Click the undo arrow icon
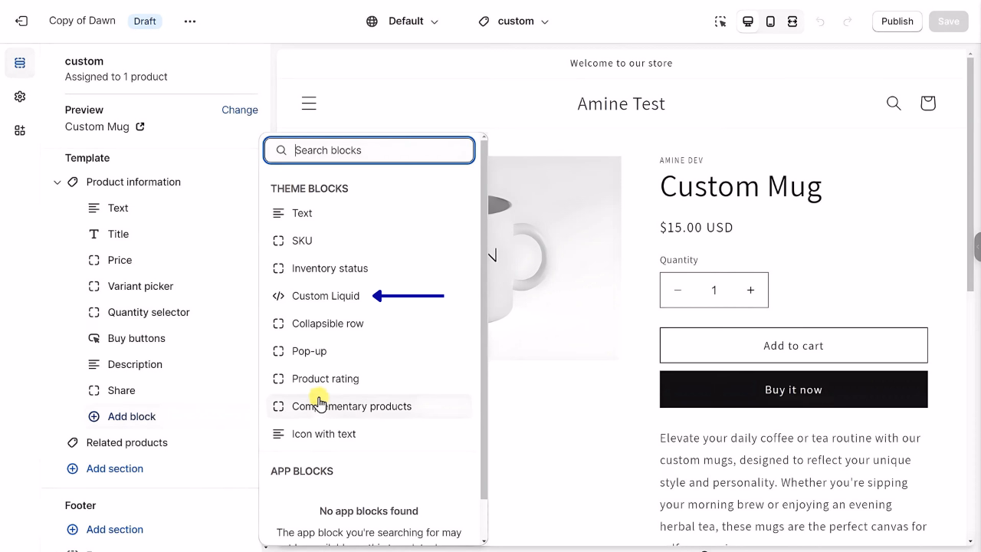 (820, 21)
